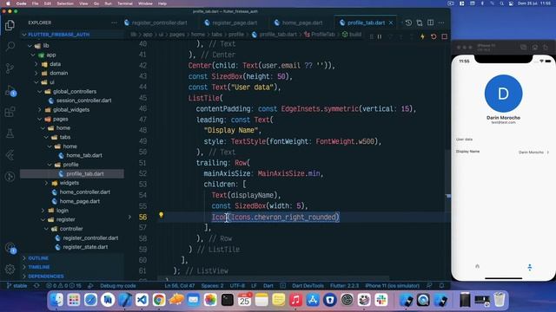The height and width of the screenshot is (312, 556).
Task: Open home_tab.dart file
Action: point(84,155)
